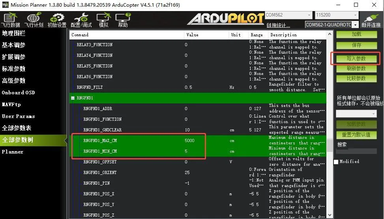Select MAVFtp in the sidebar
This screenshot has height=219, width=384.
tap(11, 104)
